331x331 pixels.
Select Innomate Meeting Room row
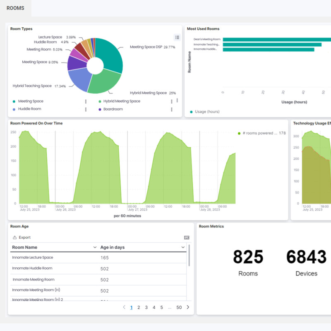click(x=98, y=280)
